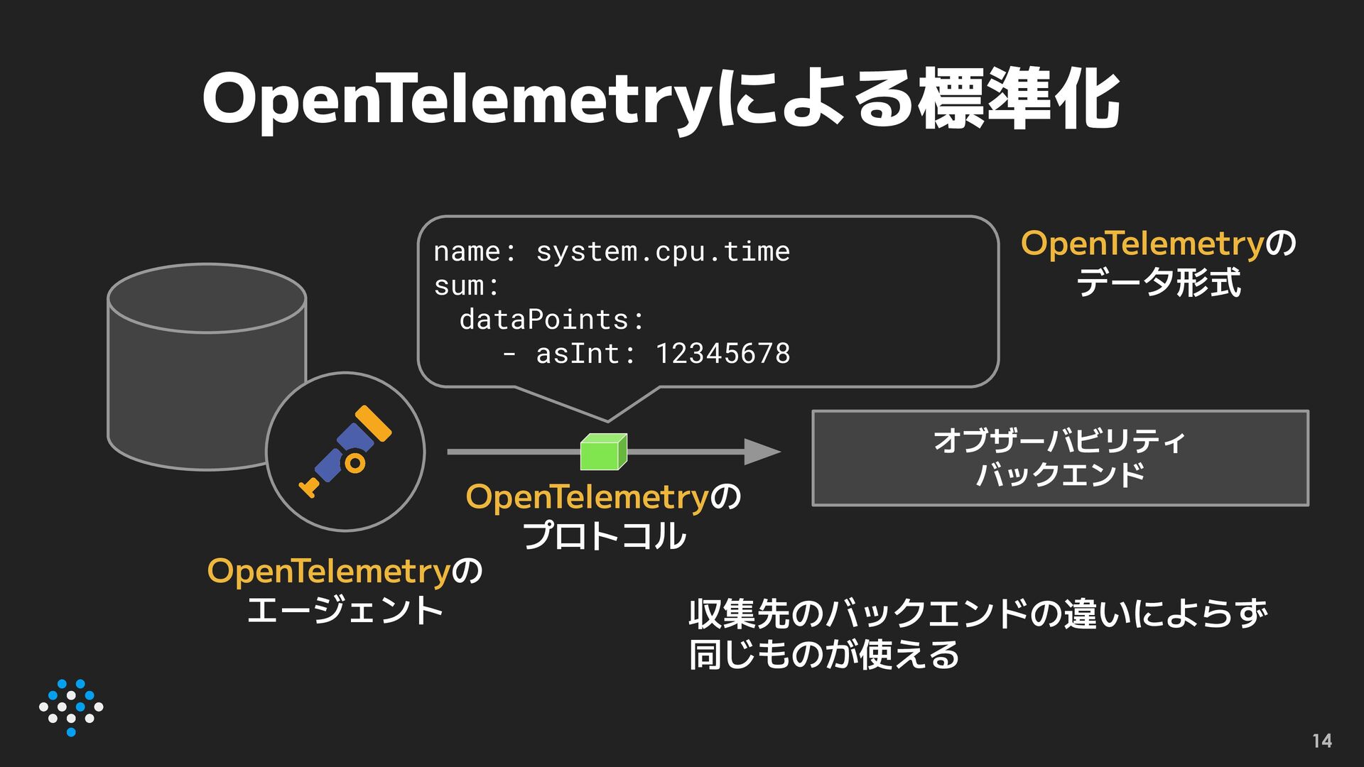Click the text 同じものが使える
Viewport: 1364px width, 767px height.
[x=824, y=655]
